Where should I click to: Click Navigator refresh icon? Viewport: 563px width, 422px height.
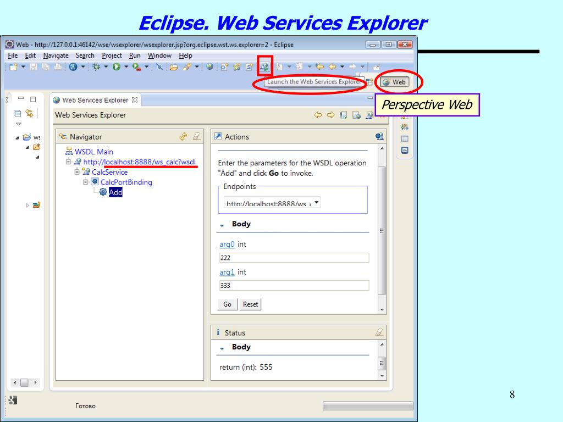pyautogui.click(x=184, y=136)
